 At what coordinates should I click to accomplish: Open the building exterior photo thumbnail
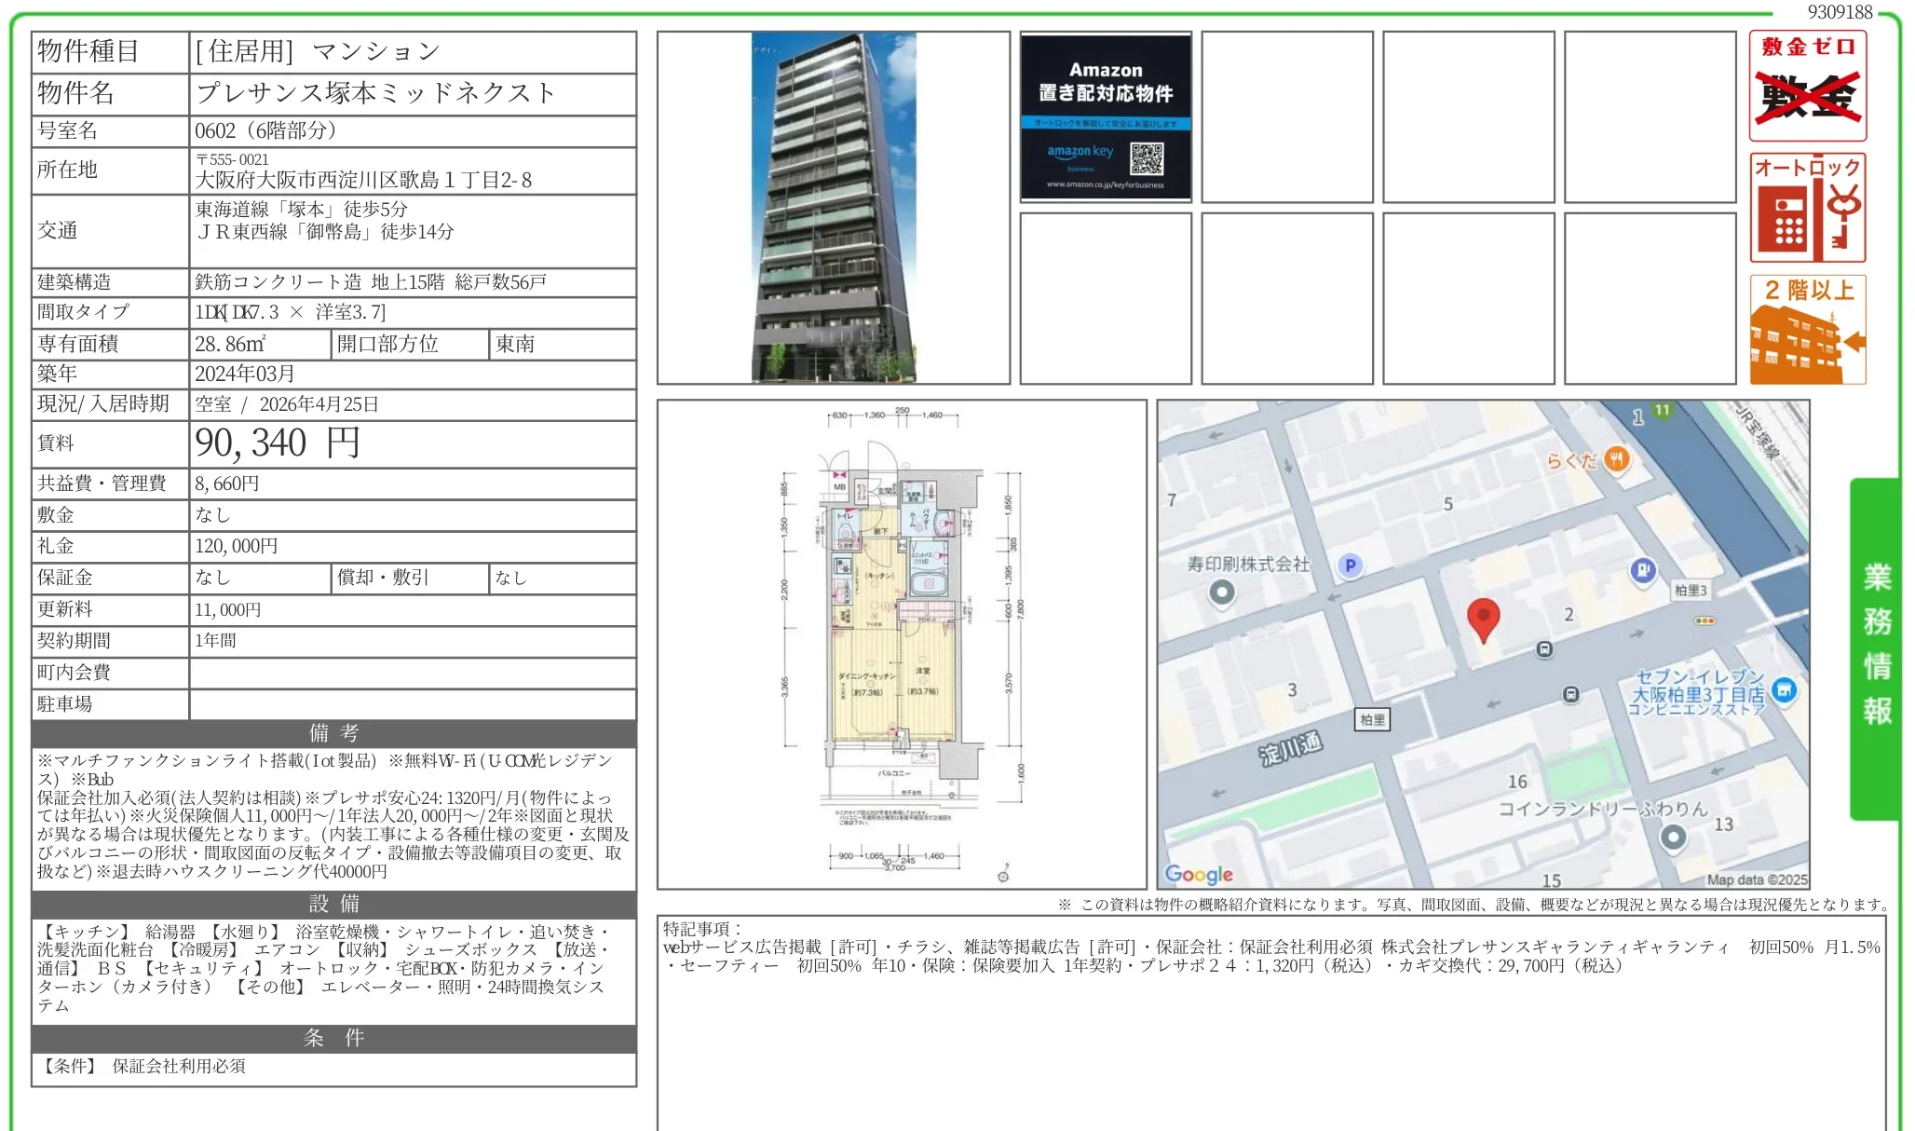click(834, 208)
